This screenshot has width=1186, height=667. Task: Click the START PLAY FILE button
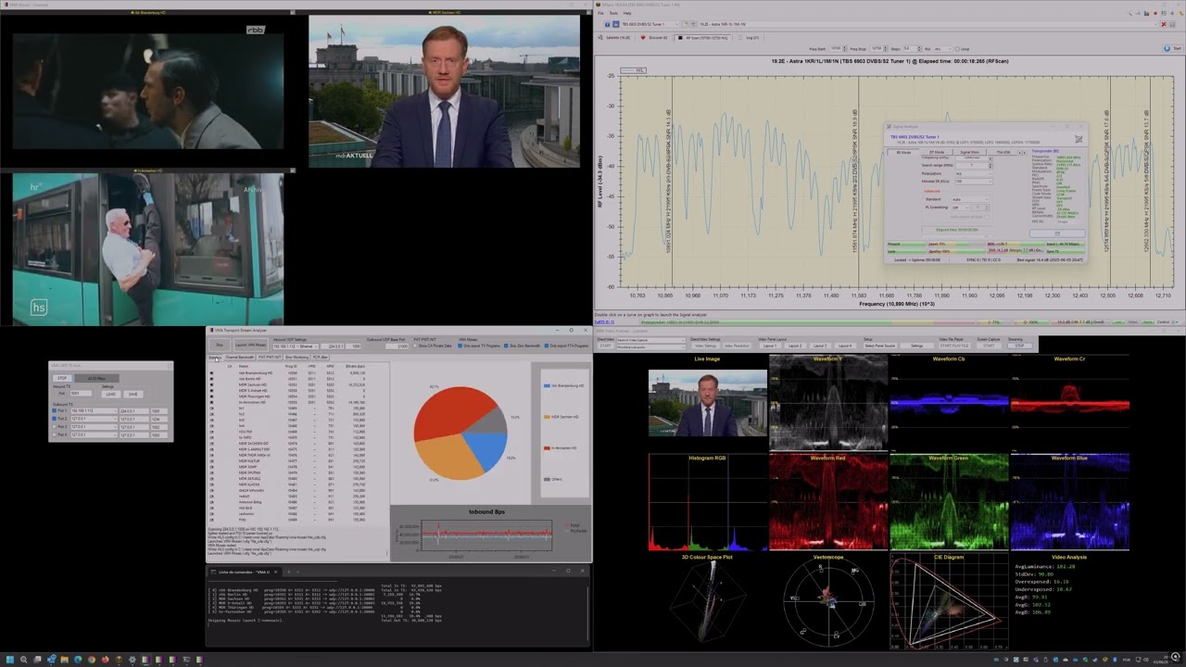pyautogui.click(x=955, y=346)
